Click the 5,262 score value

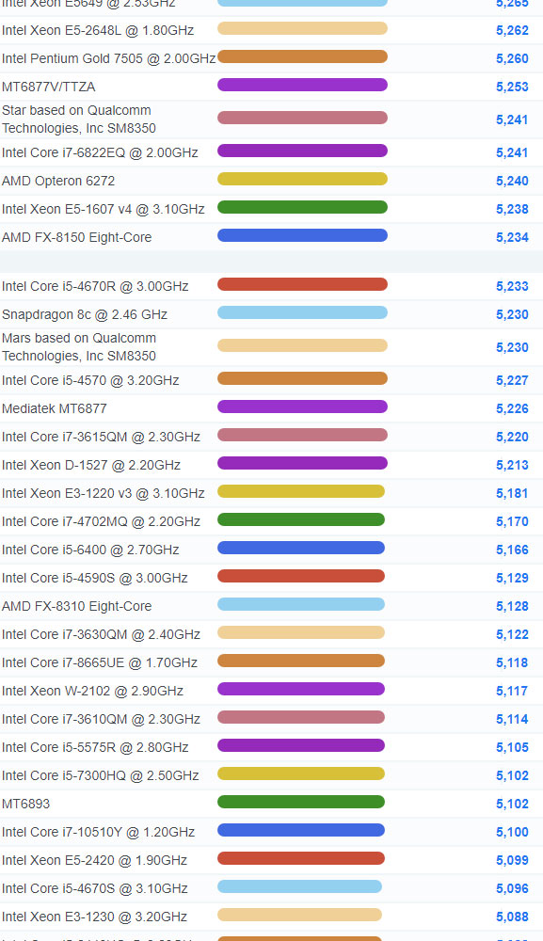click(512, 31)
